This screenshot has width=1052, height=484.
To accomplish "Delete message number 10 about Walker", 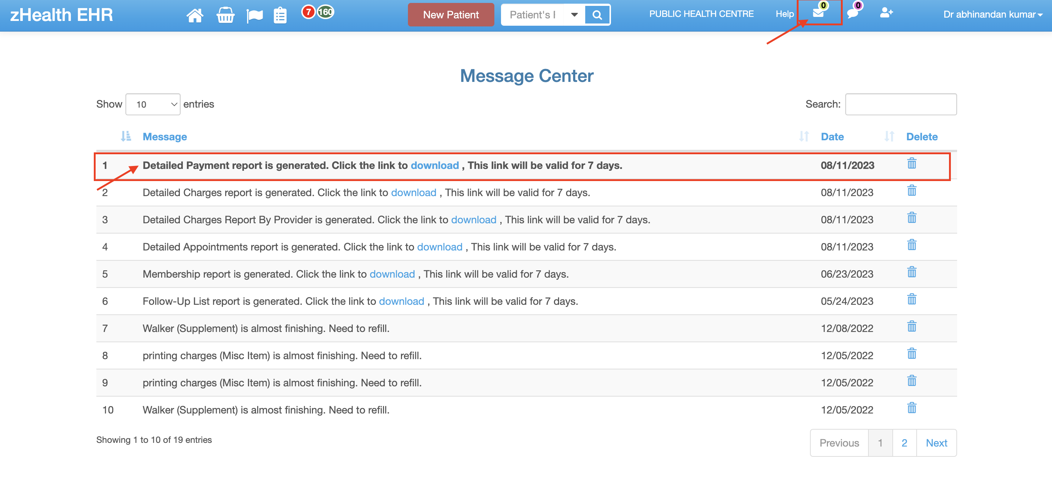I will coord(911,408).
